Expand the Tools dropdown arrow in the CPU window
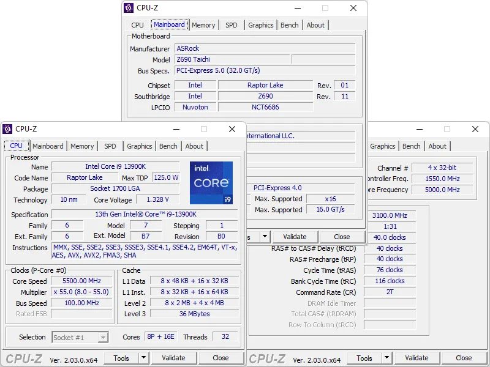Screen dimensions: 490x367 (x=143, y=358)
